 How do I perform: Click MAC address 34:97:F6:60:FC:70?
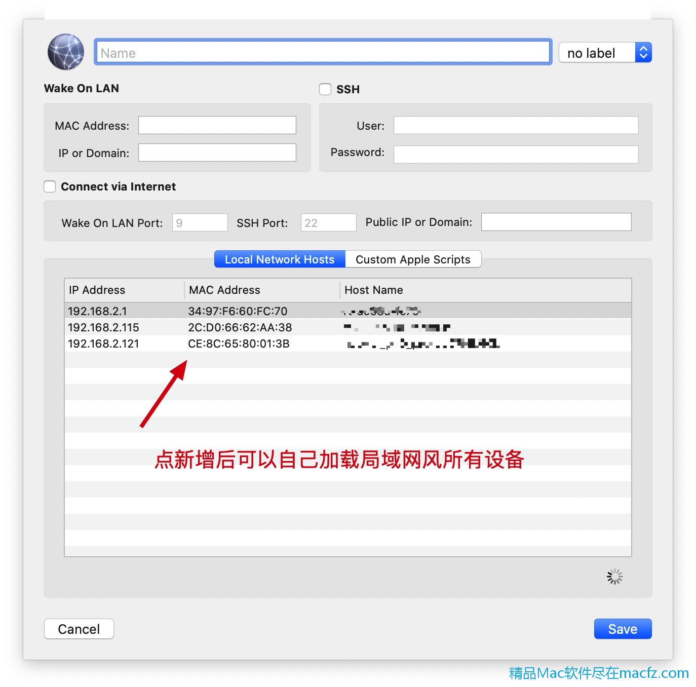[x=238, y=311]
